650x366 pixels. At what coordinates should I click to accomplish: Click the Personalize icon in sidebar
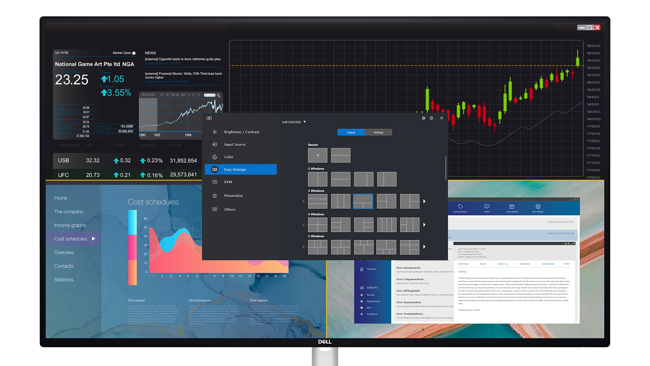click(215, 195)
